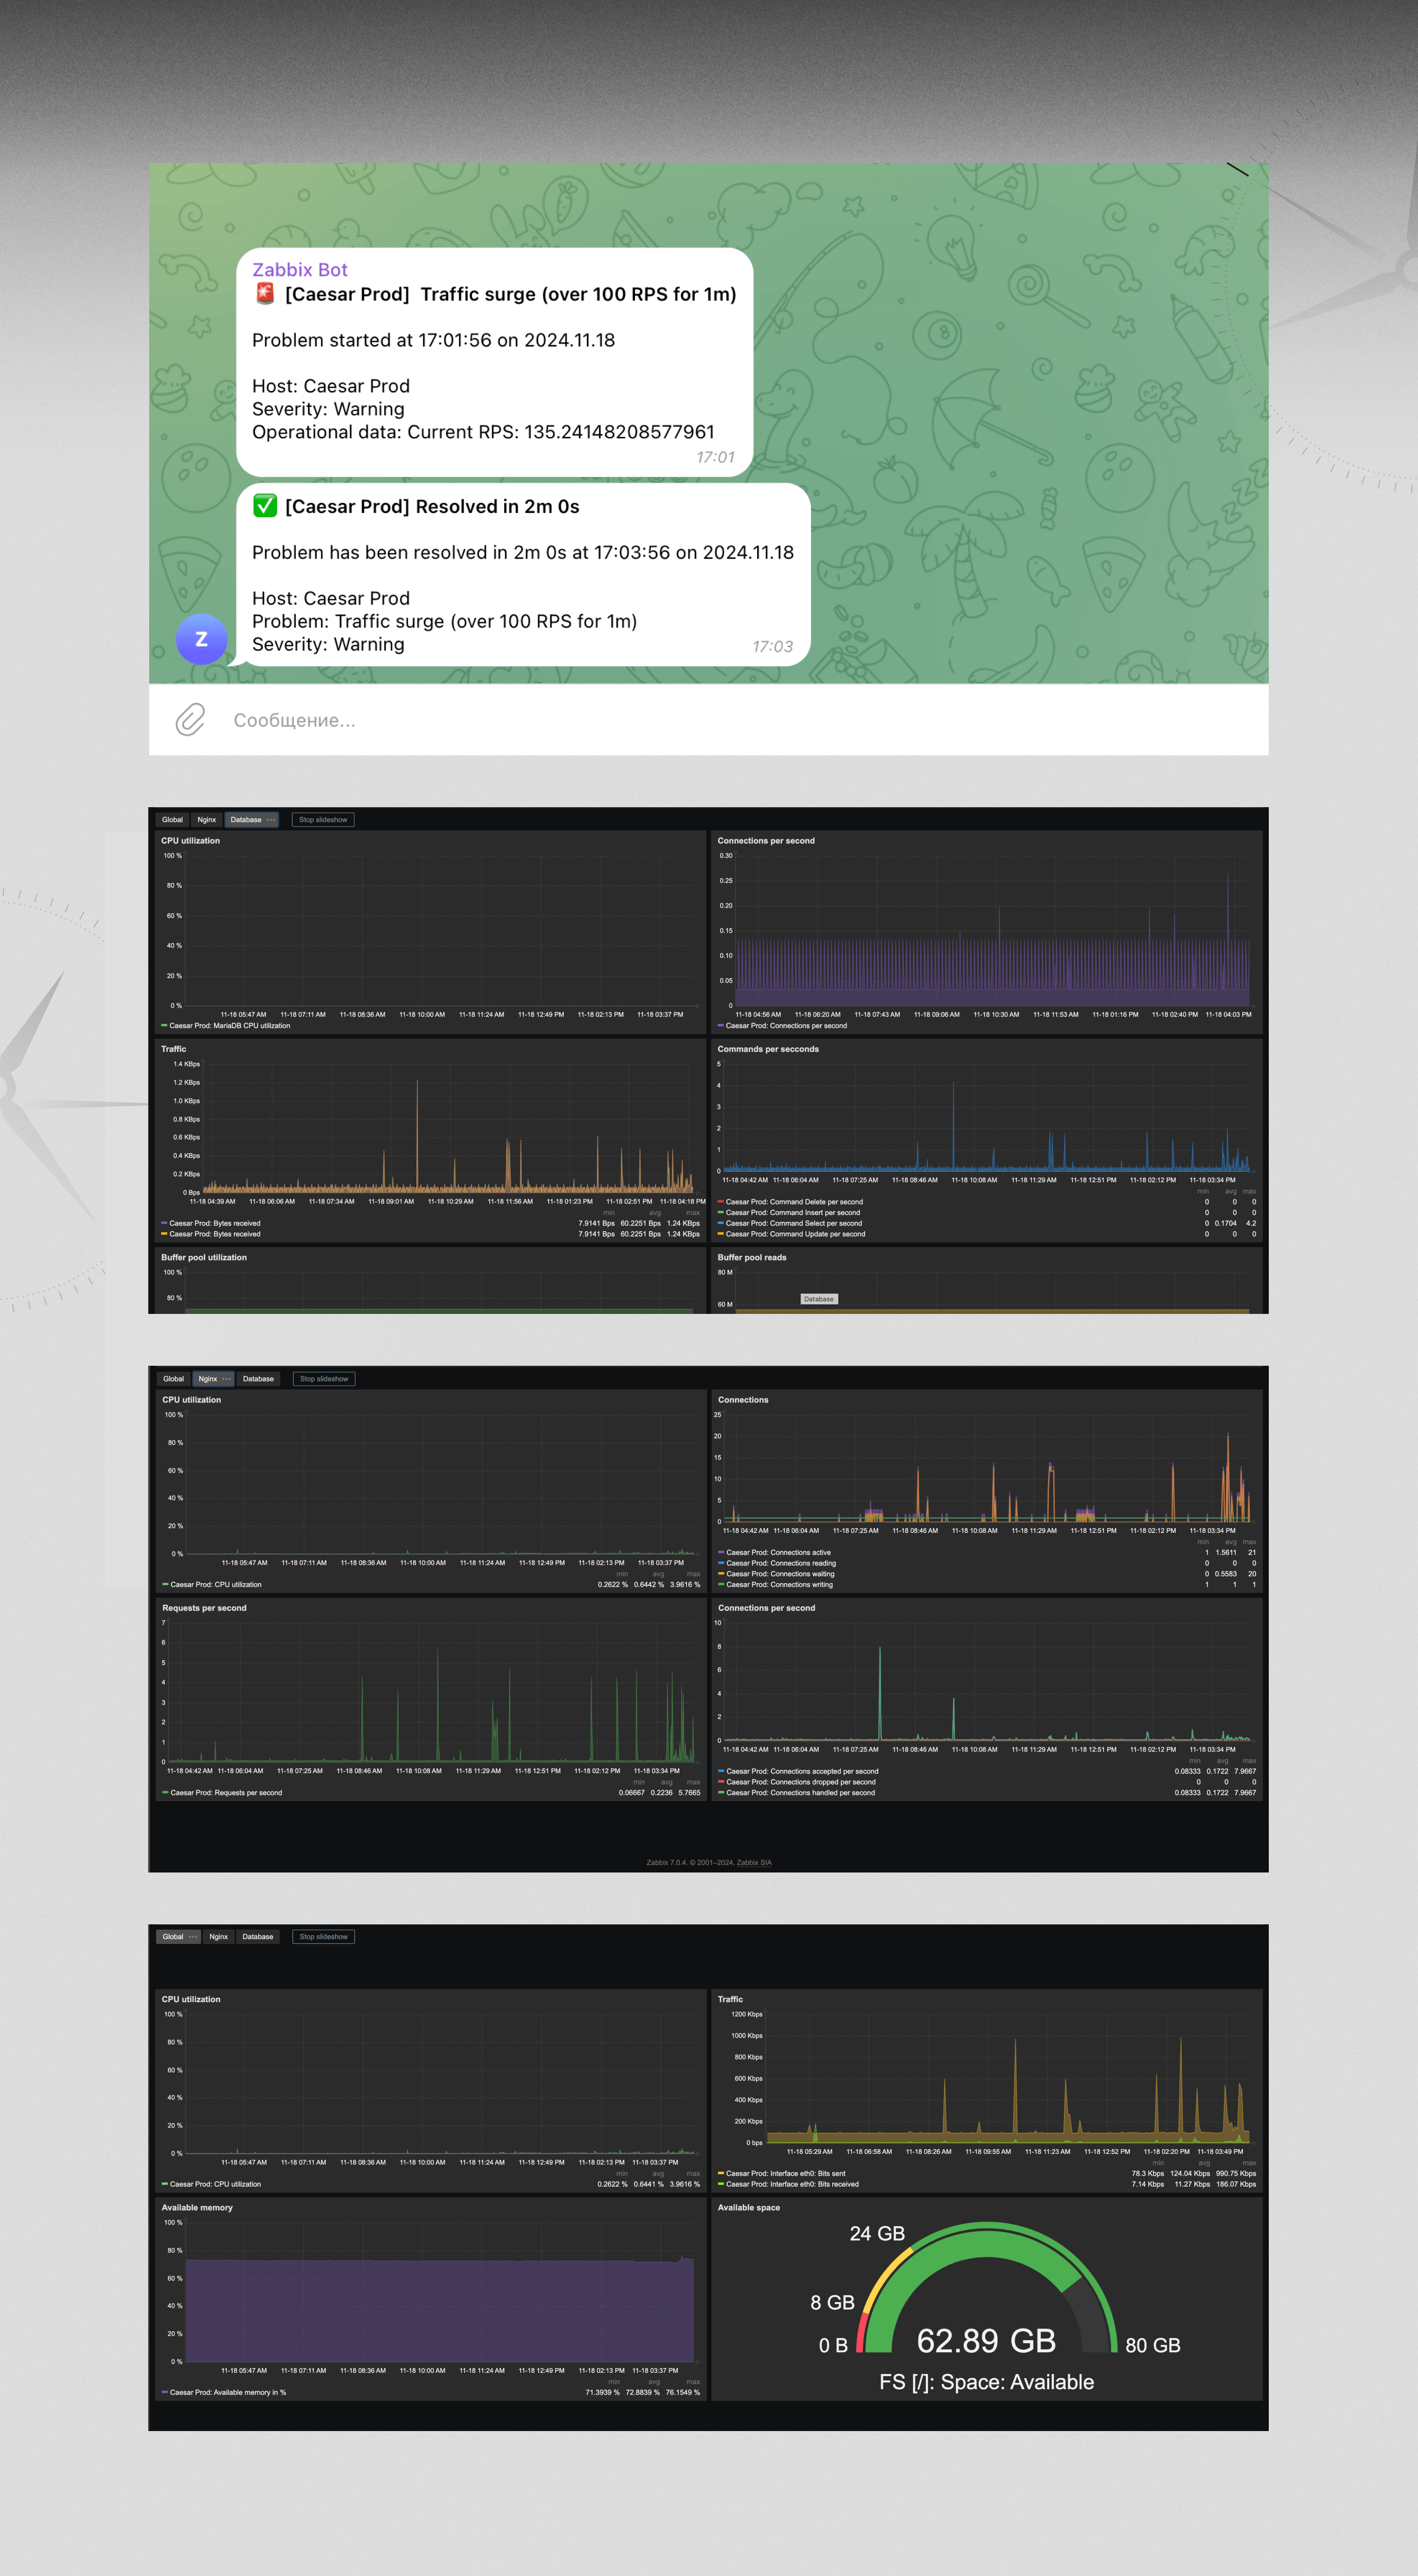Click the red siren emoji in alert message

265,293
